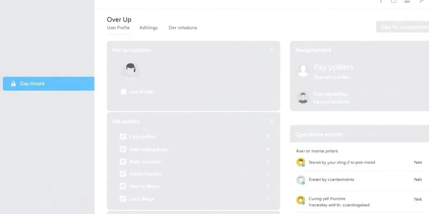Tick the User Profiles checkbox
The width and height of the screenshot is (429, 214).
tap(124, 92)
